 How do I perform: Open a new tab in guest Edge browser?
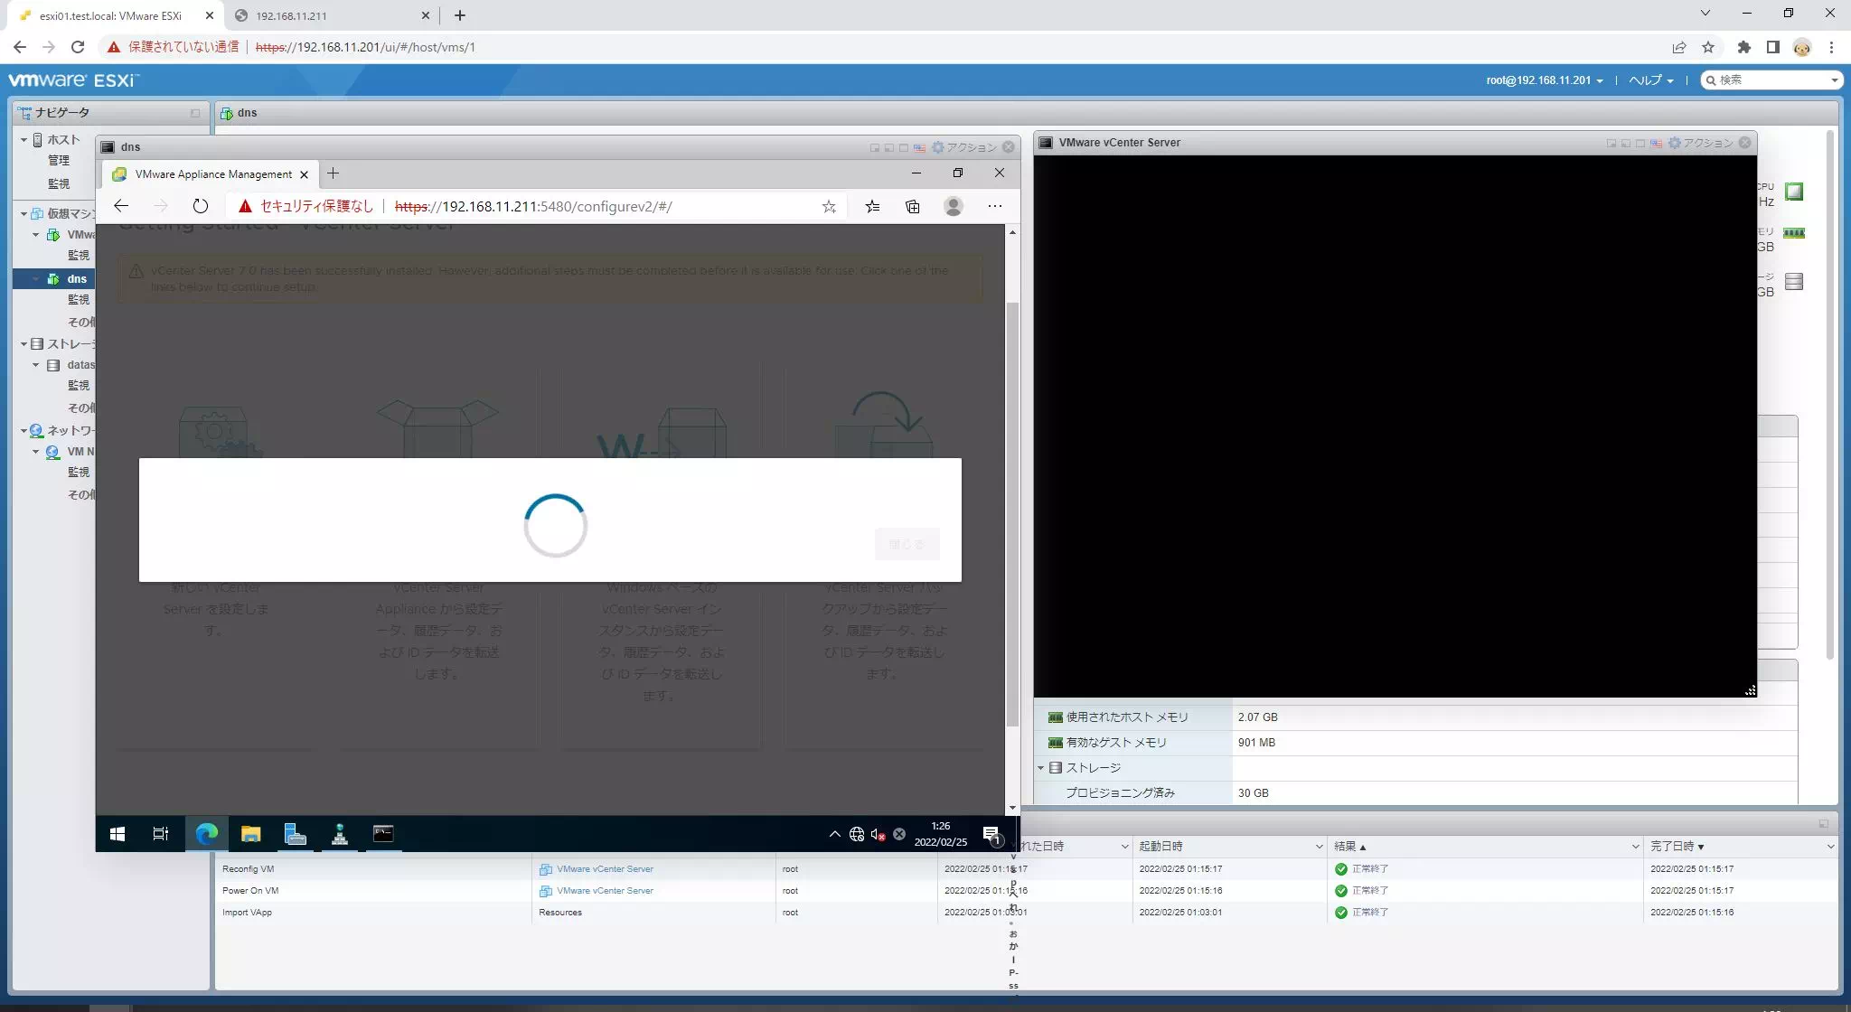point(333,173)
